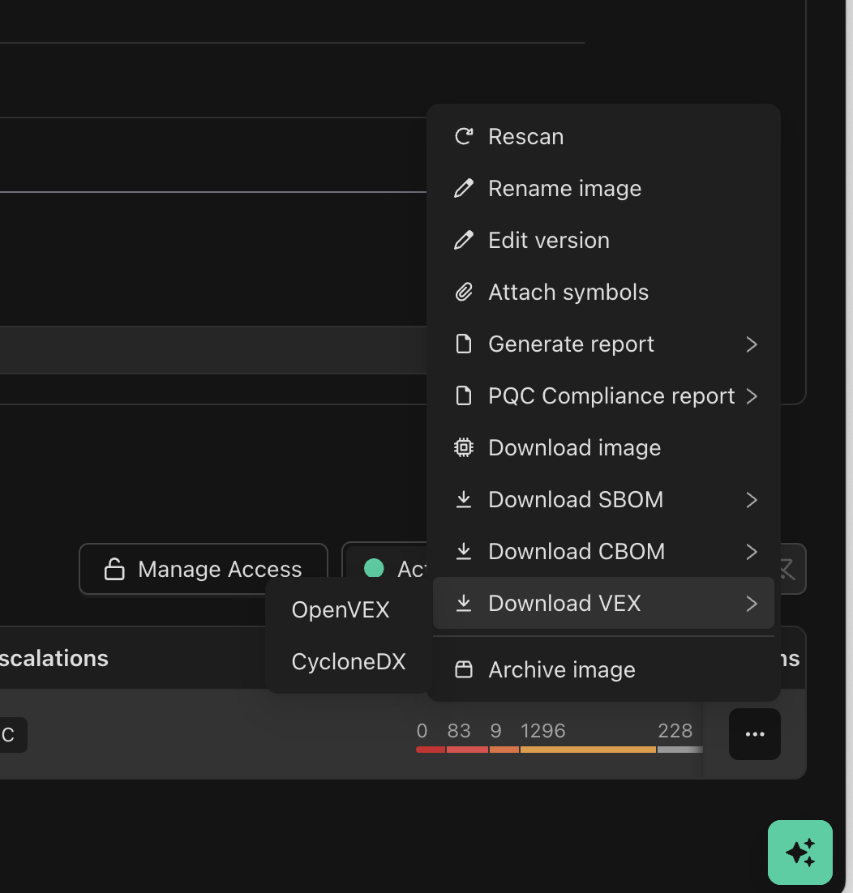Screen dimensions: 853x893
Task: Click the download arrow icon beside Download SBOM
Action: tap(464, 499)
